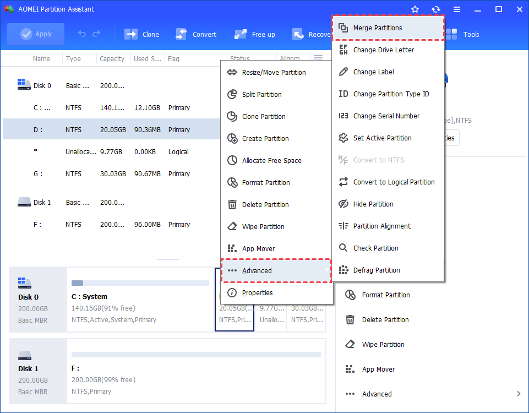Select Change Partition Type ID
The height and width of the screenshot is (413, 529).
388,94
